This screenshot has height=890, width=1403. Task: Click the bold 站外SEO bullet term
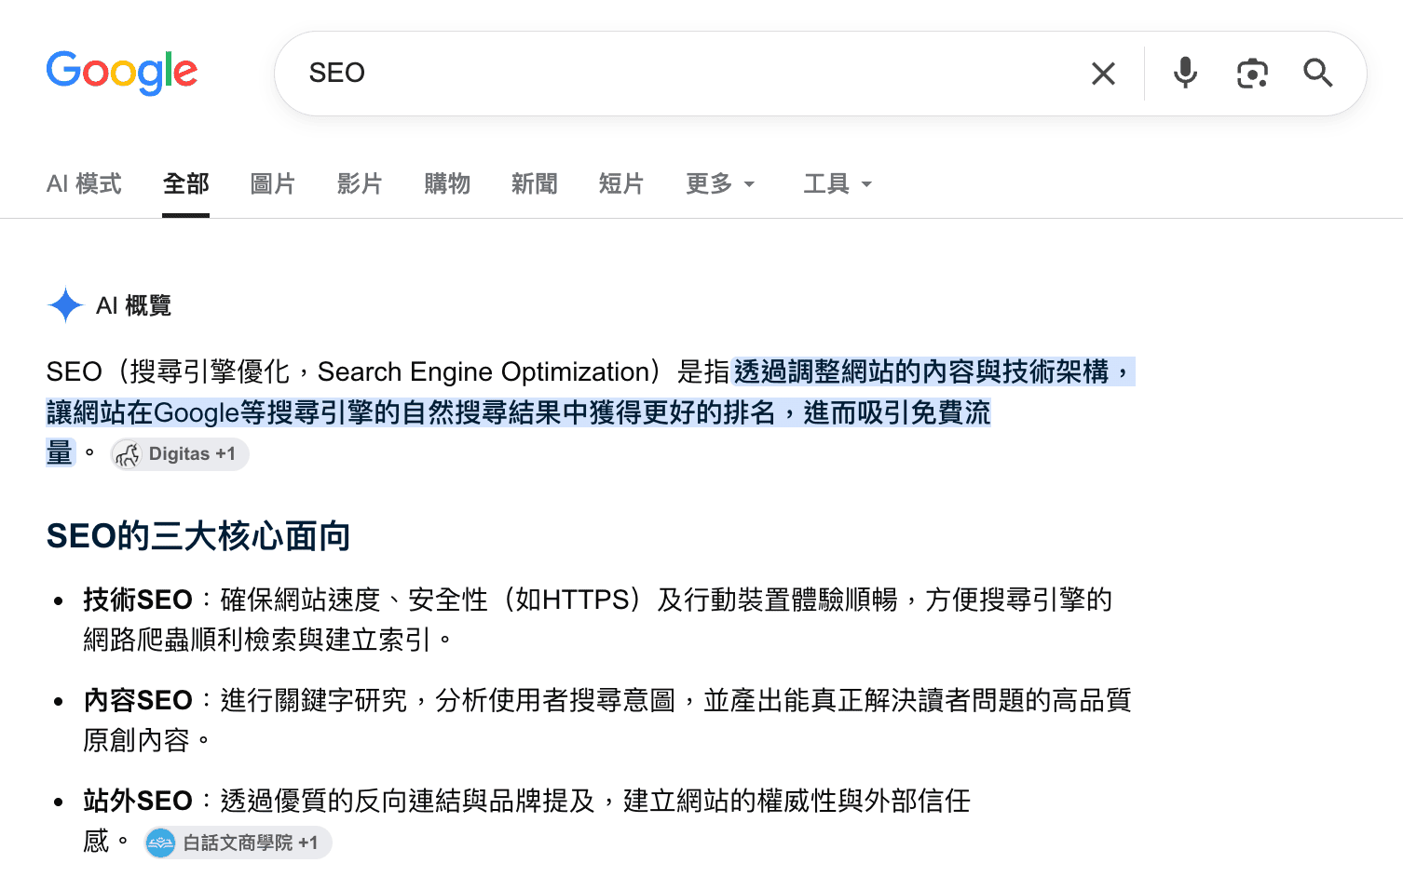[x=138, y=801]
